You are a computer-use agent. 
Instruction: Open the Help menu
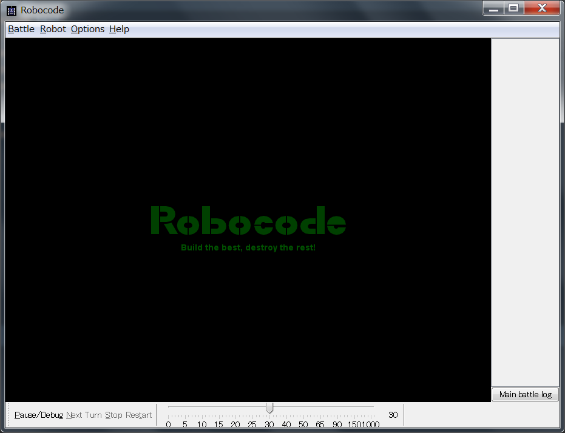tap(119, 29)
